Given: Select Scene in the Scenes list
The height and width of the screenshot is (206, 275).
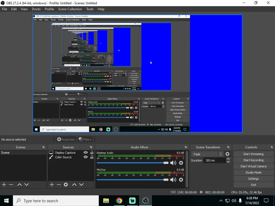Looking at the screenshot, I should (x=23, y=153).
